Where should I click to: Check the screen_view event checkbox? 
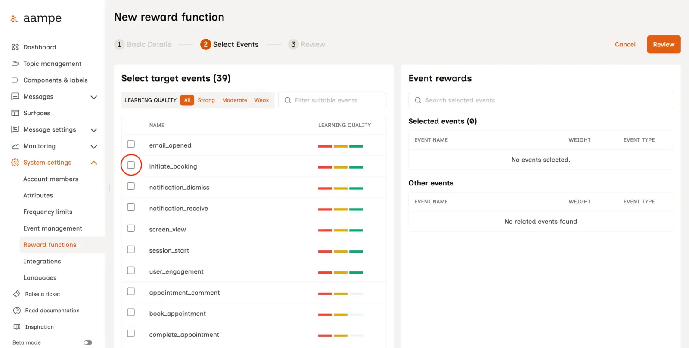131,228
